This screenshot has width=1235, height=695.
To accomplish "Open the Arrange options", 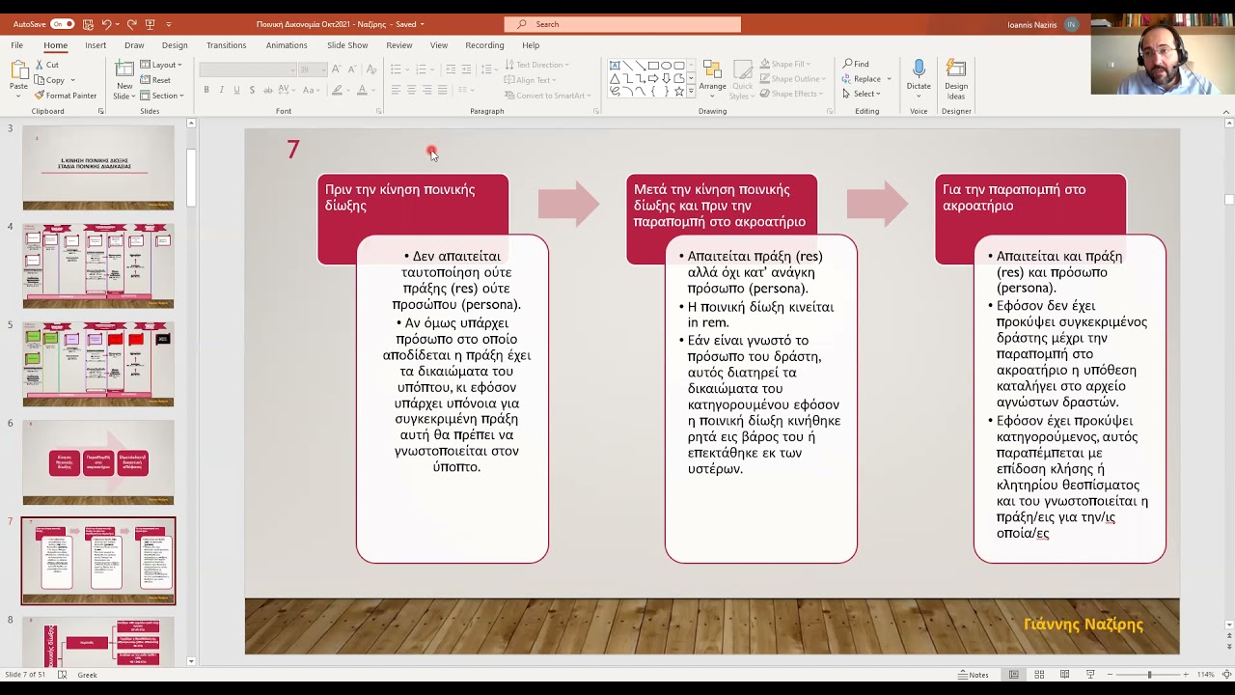I will pyautogui.click(x=712, y=79).
